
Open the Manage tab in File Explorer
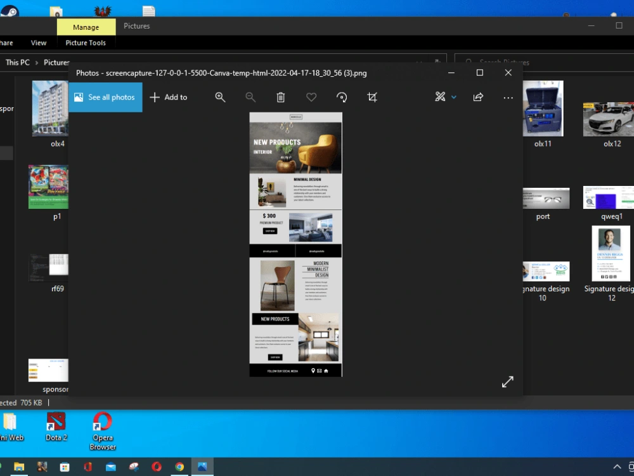(86, 27)
